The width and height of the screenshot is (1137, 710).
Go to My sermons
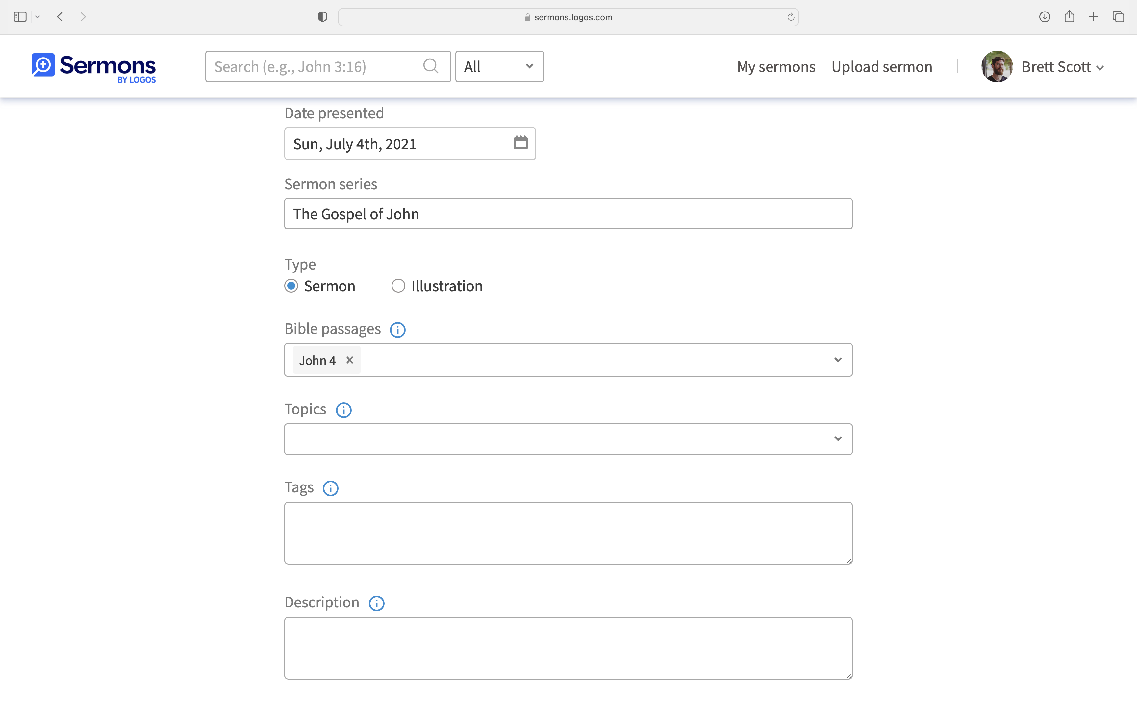click(x=776, y=67)
